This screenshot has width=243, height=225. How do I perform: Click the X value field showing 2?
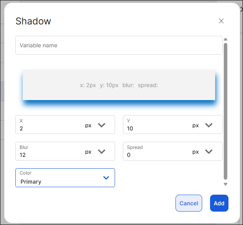tap(49, 128)
